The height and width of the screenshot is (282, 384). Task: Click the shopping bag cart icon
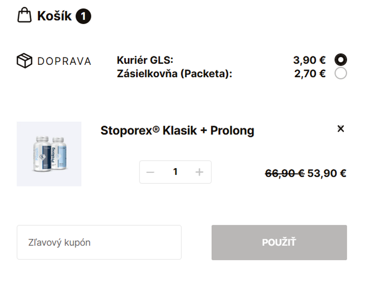24,15
